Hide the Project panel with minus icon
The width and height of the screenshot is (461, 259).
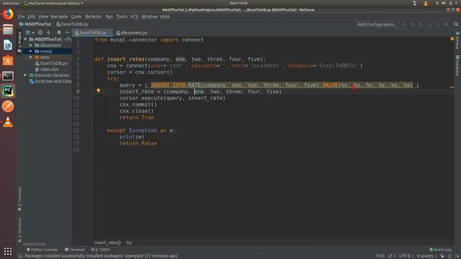67,32
